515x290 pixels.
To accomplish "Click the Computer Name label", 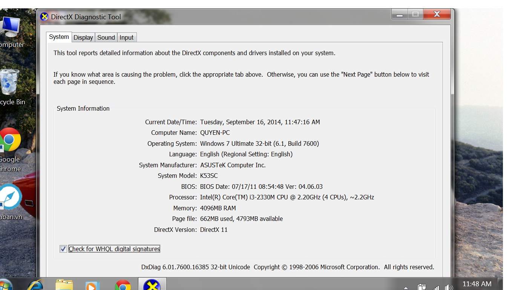I will tap(174, 133).
